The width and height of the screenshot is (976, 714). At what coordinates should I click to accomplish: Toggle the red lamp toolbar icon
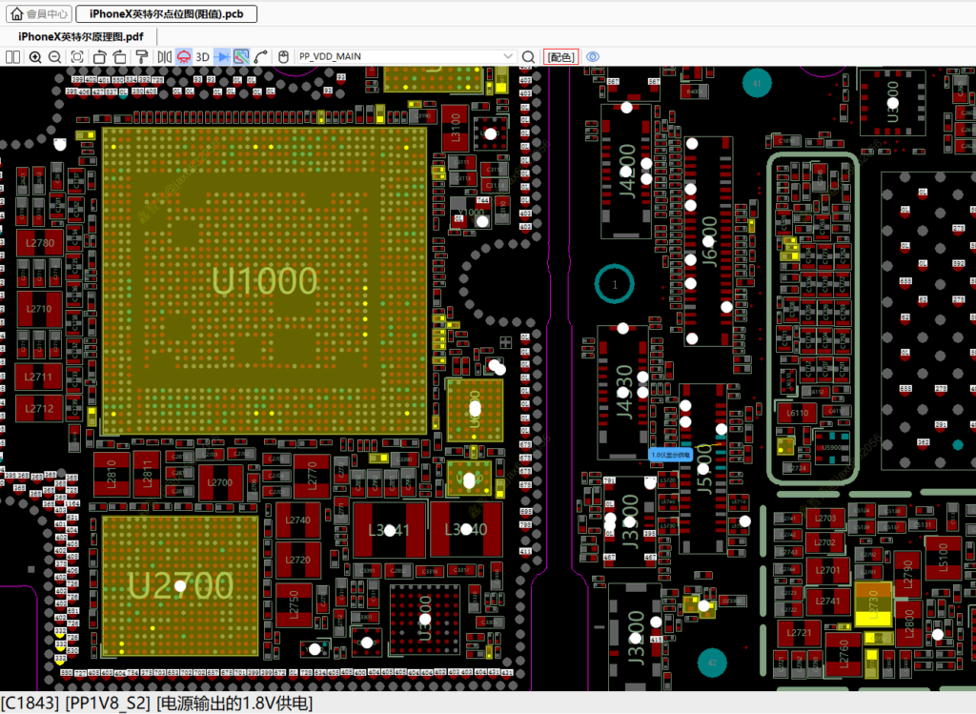click(184, 57)
